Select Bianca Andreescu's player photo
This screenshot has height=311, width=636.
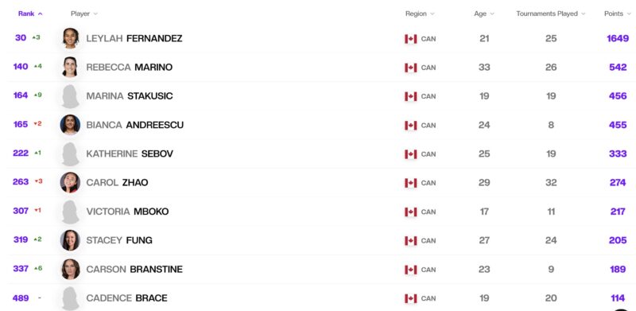point(70,125)
